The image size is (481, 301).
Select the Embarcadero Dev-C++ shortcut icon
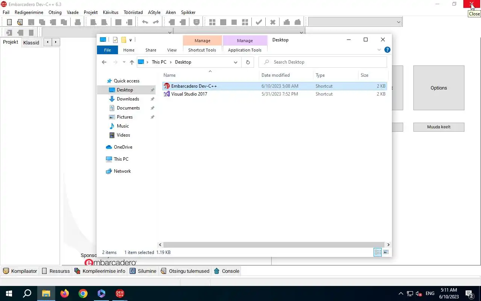pos(167,86)
